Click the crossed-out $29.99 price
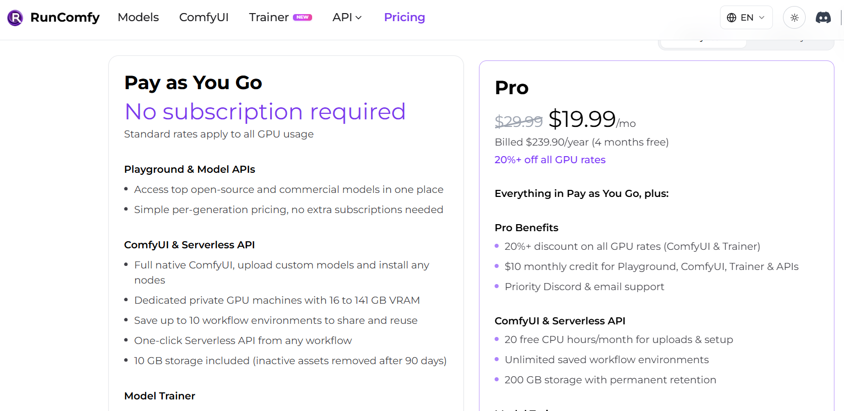Screen dimensions: 844x411 tap(518, 121)
